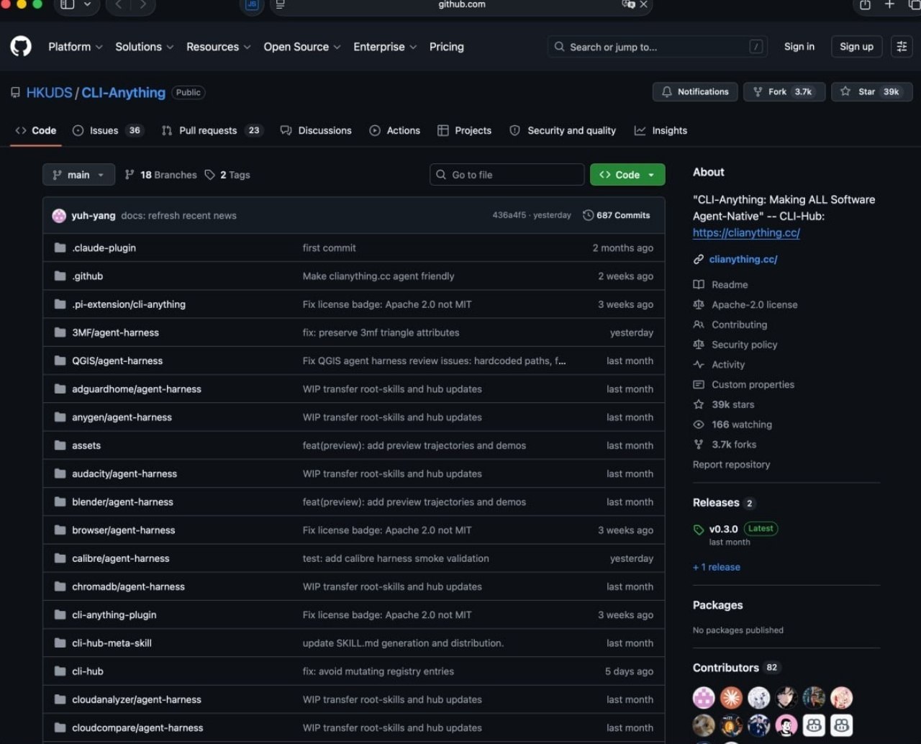Open the Contributors 82 heading link

point(735,668)
